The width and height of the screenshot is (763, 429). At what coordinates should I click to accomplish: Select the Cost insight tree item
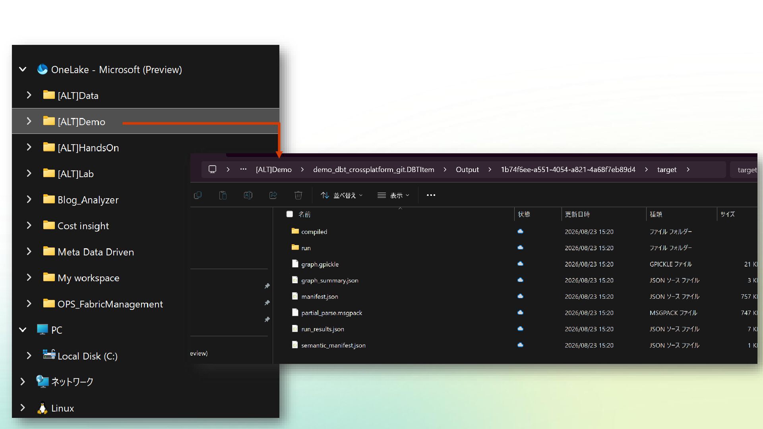coord(101,226)
